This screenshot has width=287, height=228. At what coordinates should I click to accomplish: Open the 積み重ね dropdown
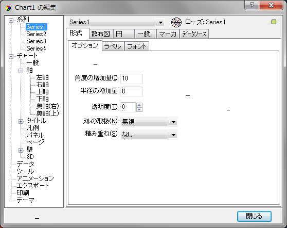pos(173,135)
